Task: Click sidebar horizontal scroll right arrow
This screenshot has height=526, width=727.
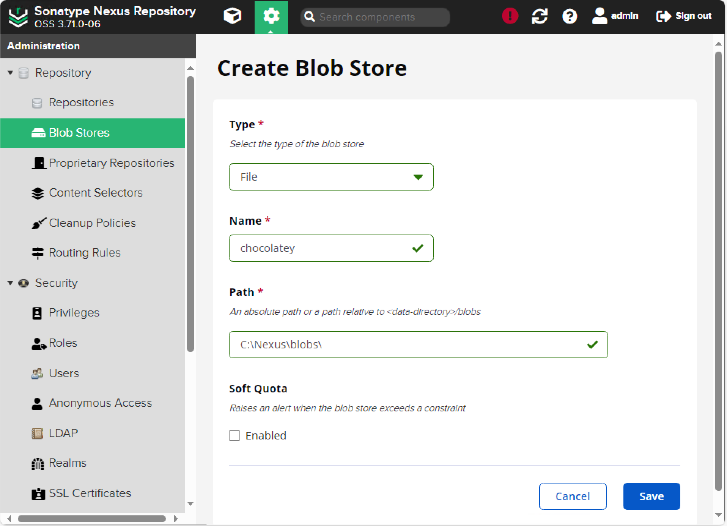Action: (x=175, y=518)
